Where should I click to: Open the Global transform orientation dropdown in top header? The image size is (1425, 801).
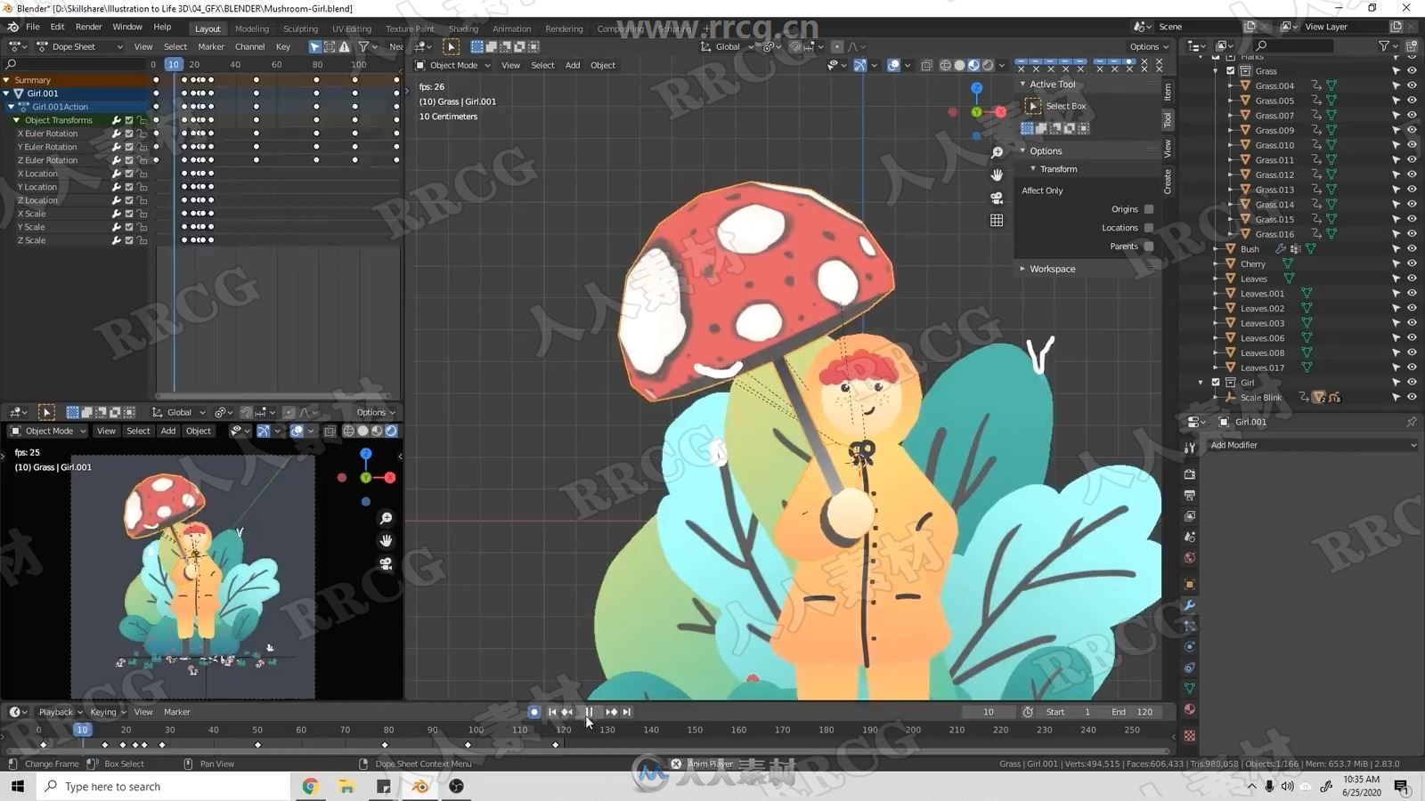729,46
